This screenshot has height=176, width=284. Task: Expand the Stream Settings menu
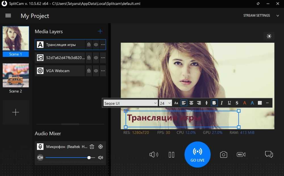277,16
